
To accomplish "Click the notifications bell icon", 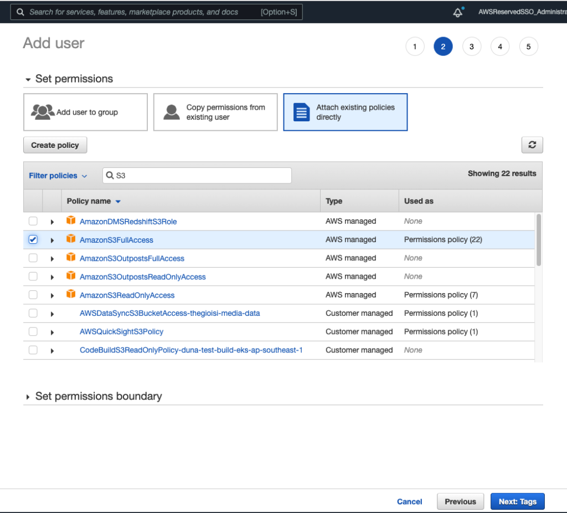I will (x=458, y=12).
